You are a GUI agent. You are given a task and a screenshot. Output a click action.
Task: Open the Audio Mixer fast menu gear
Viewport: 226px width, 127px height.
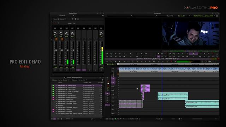[x=103, y=16]
